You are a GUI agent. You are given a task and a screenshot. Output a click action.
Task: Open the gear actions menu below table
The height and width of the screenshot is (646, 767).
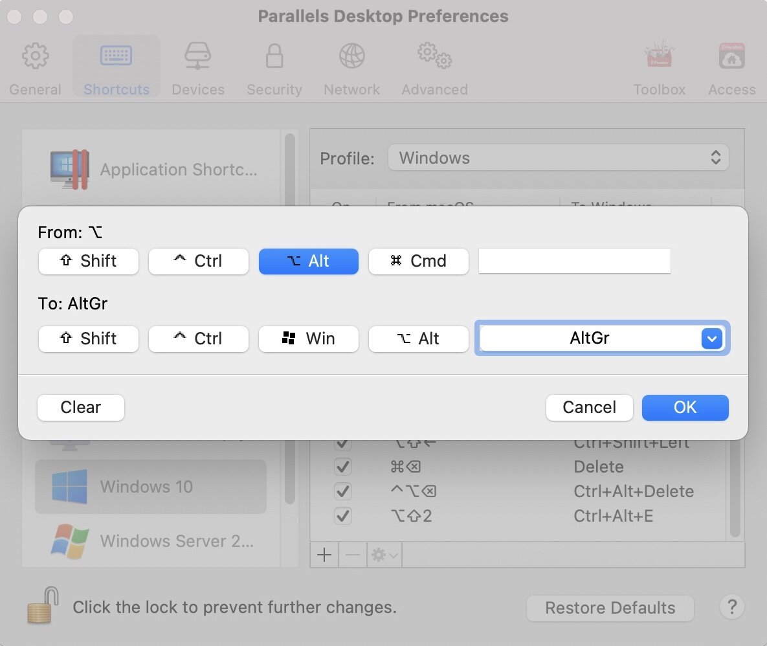[x=384, y=555]
